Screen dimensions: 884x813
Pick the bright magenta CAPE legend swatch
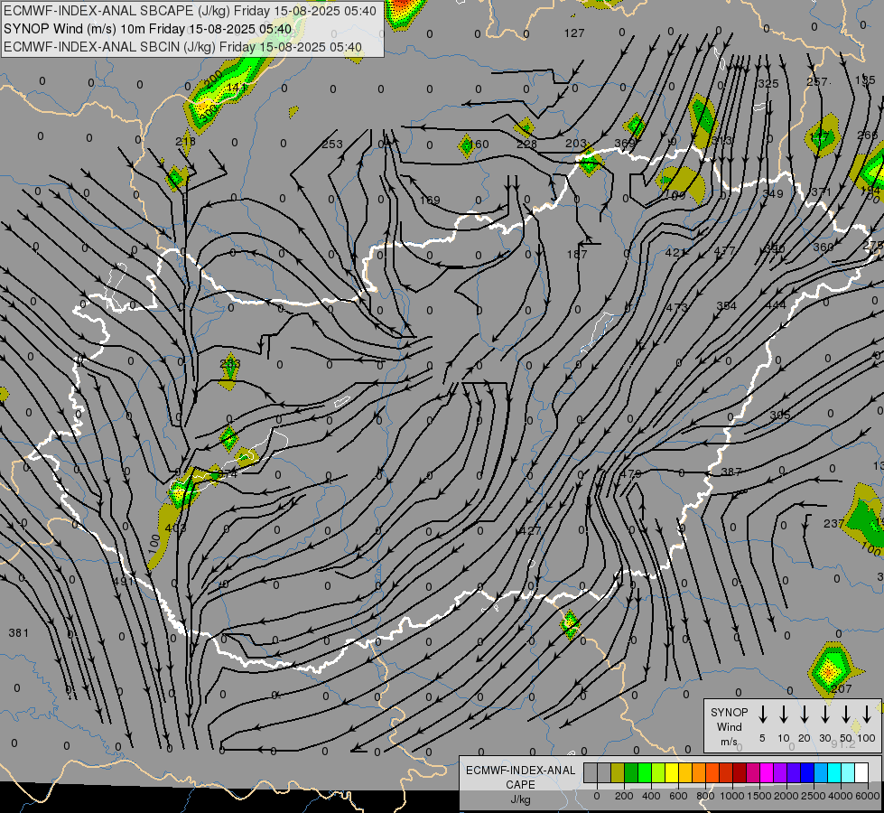tap(767, 773)
